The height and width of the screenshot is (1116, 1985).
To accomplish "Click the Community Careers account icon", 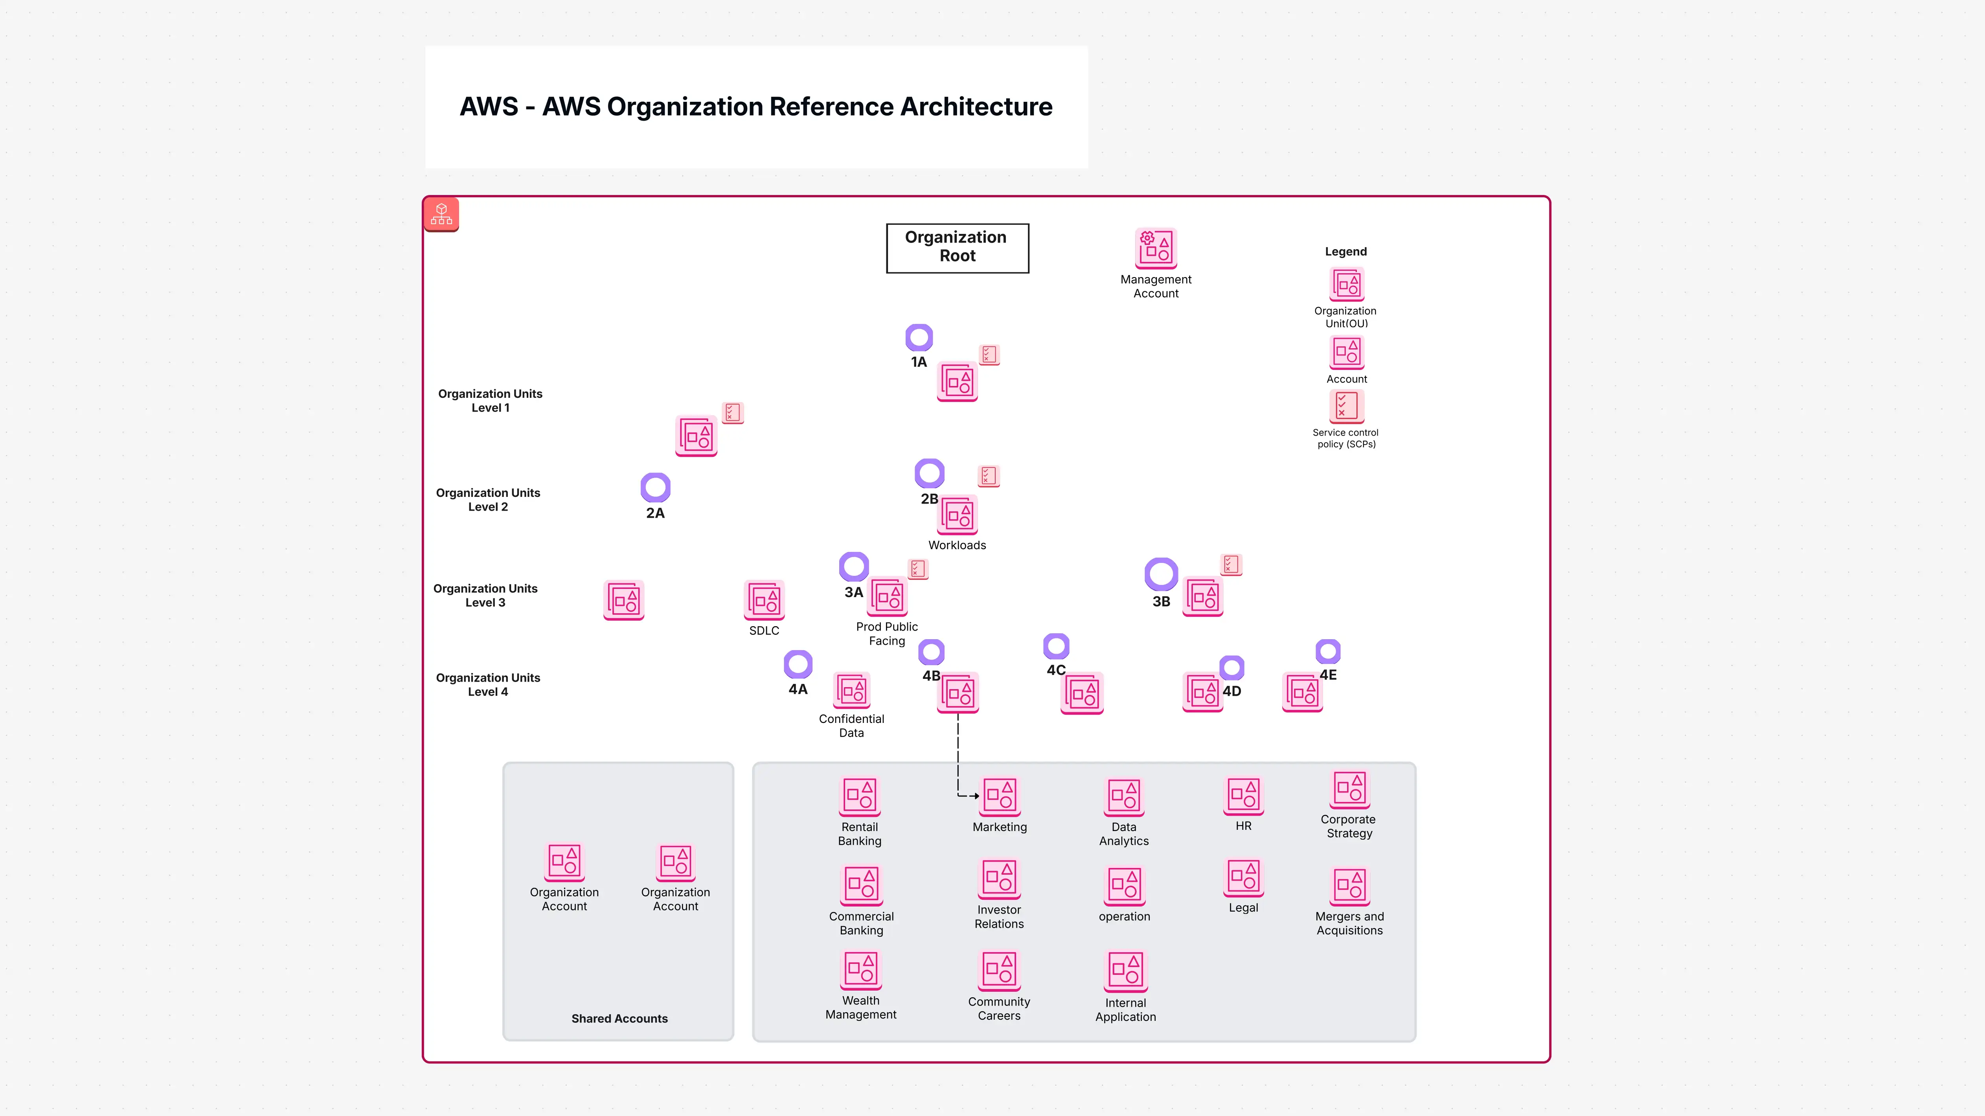I will (x=999, y=969).
